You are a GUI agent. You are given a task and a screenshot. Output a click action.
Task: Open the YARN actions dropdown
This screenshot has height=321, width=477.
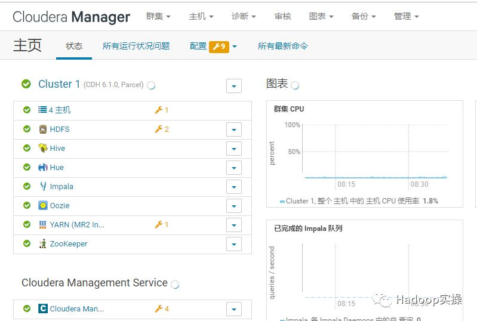click(x=234, y=226)
